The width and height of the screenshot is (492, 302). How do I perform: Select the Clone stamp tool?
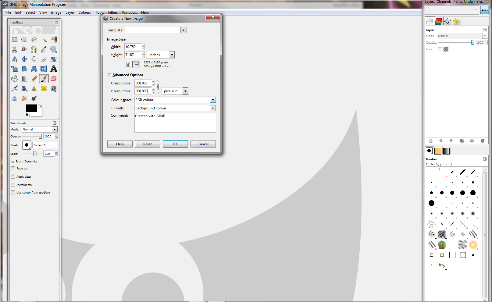coord(34,88)
